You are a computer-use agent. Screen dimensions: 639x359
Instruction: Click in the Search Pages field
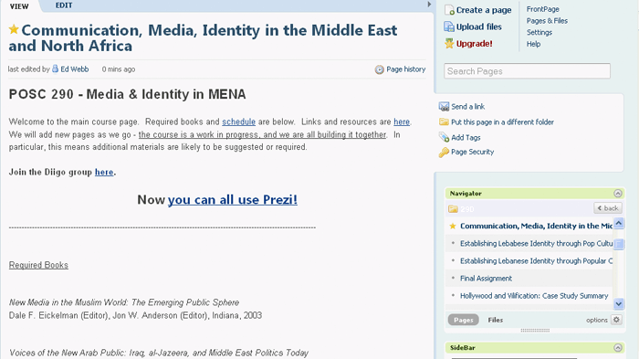click(527, 71)
